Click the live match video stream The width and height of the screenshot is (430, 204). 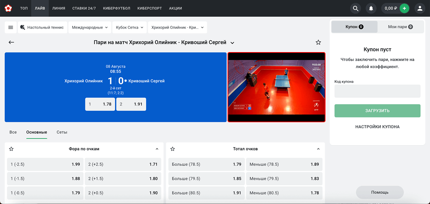(x=277, y=87)
